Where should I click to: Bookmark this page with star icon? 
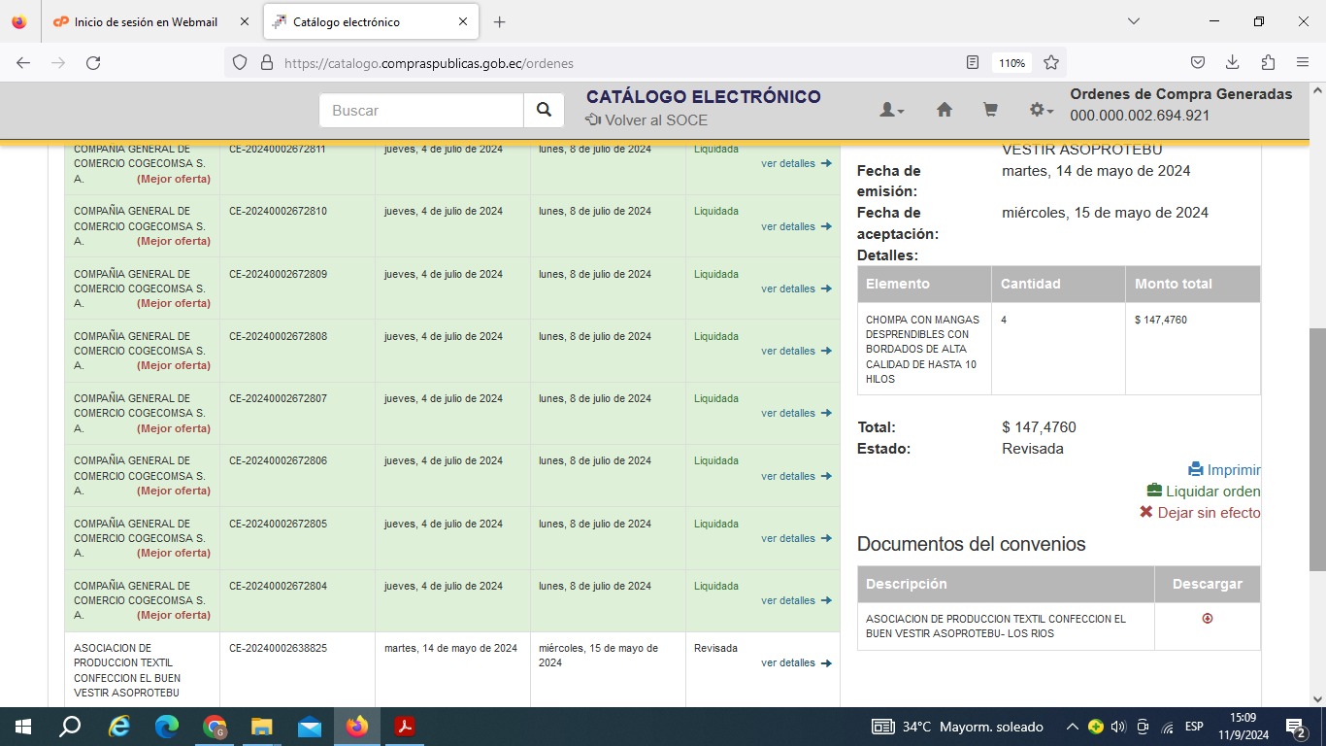tap(1050, 63)
